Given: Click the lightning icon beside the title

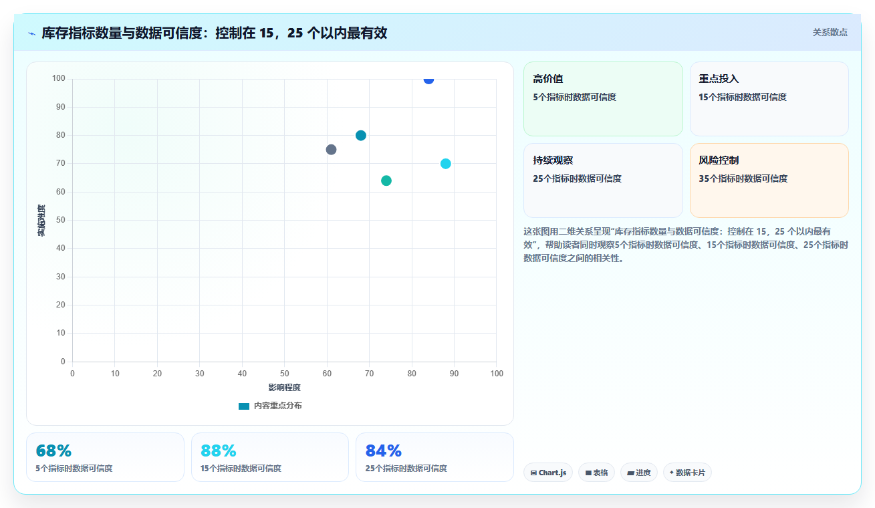Looking at the screenshot, I should coord(31,33).
